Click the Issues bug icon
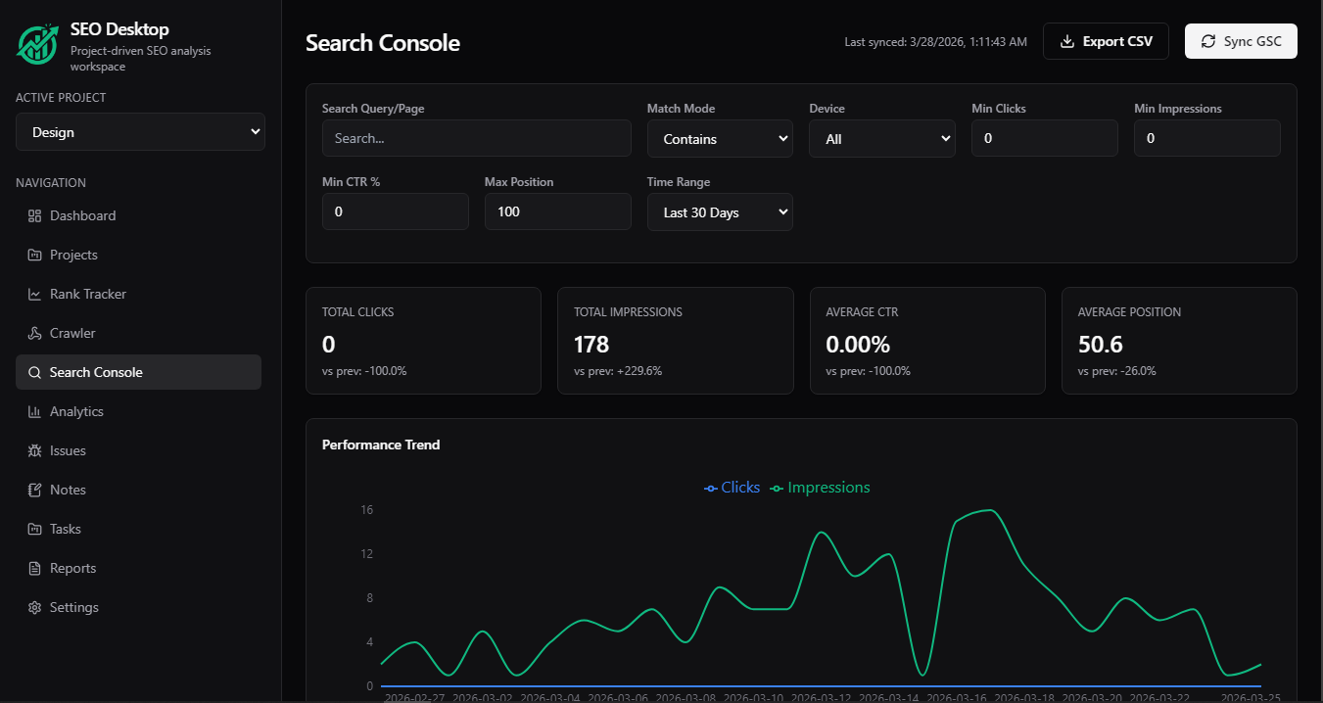This screenshot has width=1323, height=703. [34, 450]
